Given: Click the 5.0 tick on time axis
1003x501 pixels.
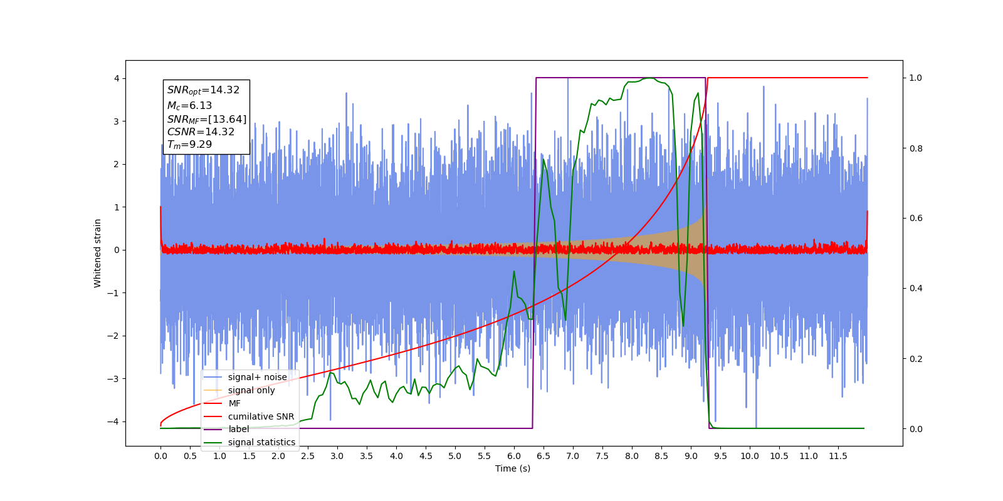Looking at the screenshot, I should coord(455,456).
